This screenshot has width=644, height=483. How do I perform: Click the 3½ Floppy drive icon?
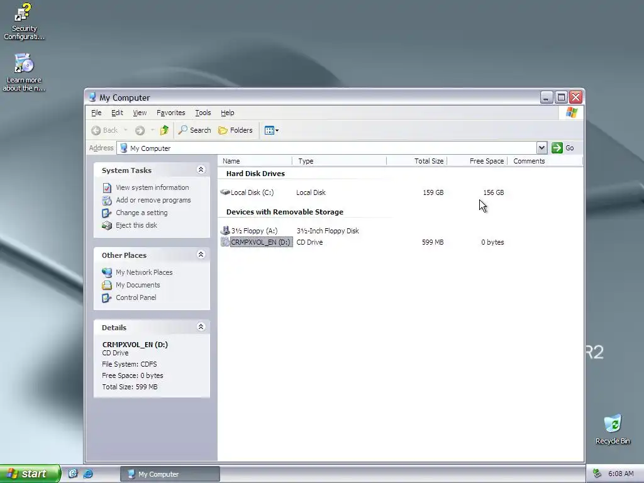tap(225, 230)
